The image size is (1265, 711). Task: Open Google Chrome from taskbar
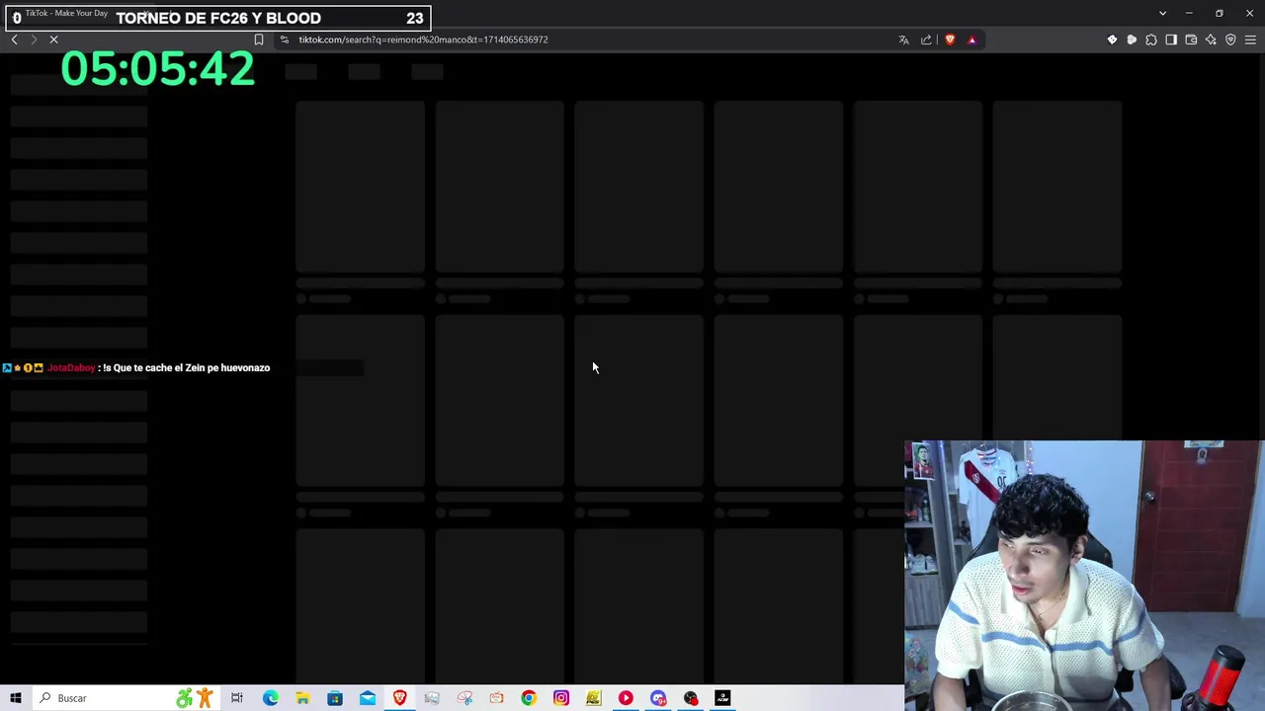[x=529, y=698]
